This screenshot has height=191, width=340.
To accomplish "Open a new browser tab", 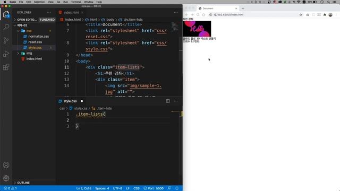I will (243, 8).
